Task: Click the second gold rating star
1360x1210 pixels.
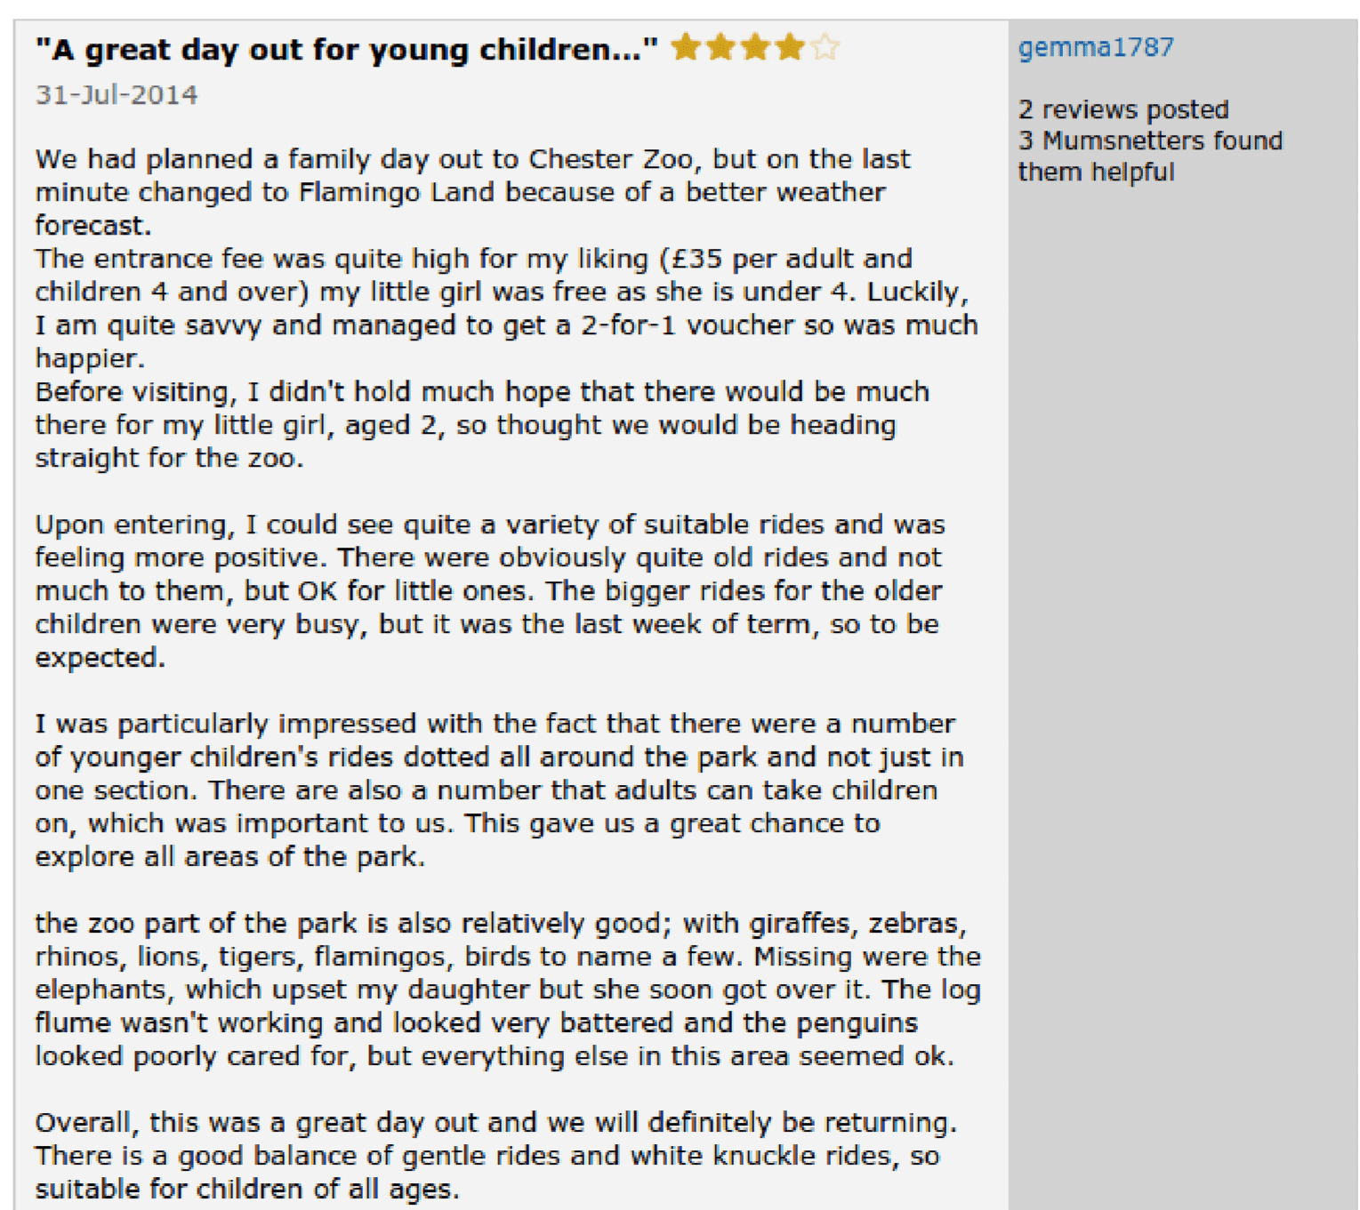Action: pos(720,46)
